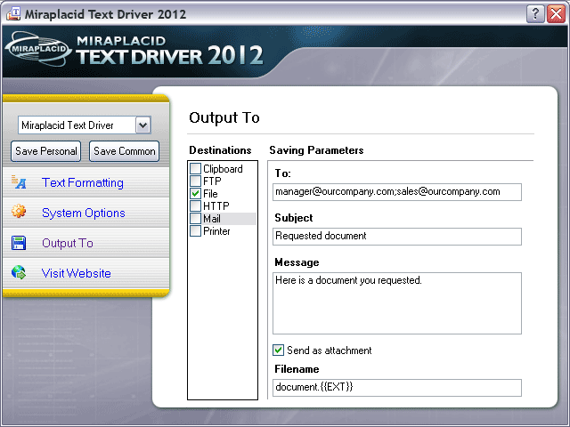Click the Subject input field

point(397,237)
